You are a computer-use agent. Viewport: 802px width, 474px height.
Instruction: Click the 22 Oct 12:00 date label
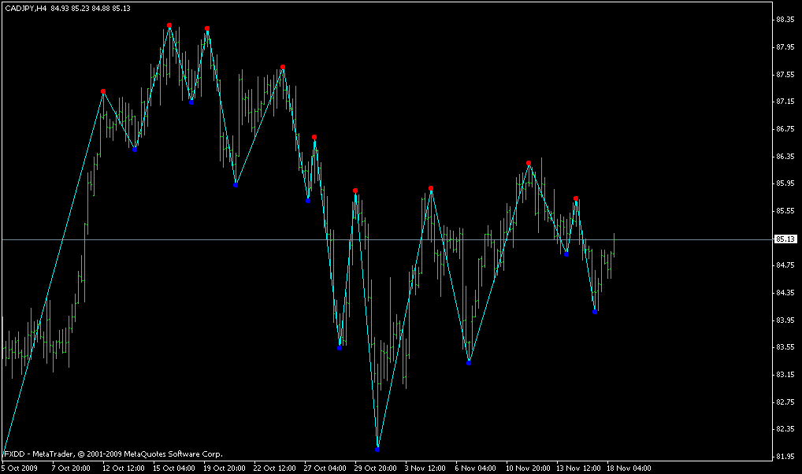coord(275,468)
